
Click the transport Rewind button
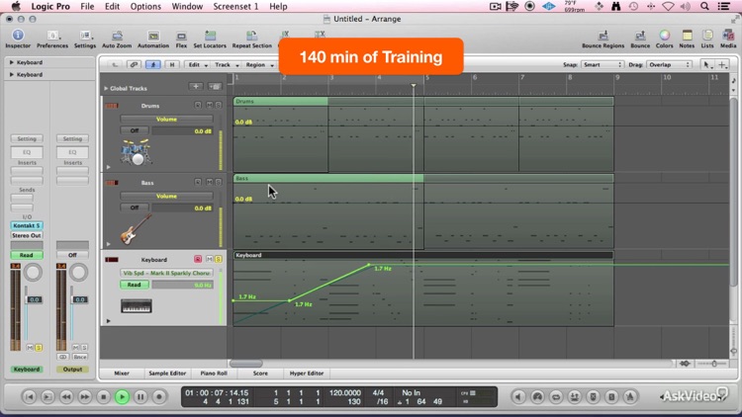point(66,396)
